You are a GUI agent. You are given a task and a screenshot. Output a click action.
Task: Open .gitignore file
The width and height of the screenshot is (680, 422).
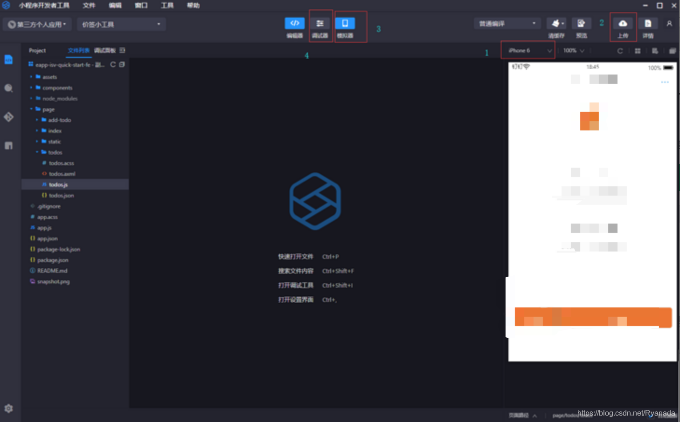49,206
